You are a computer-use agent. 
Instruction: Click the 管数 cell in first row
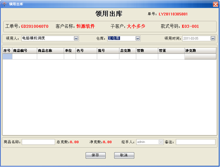coord(147,57)
